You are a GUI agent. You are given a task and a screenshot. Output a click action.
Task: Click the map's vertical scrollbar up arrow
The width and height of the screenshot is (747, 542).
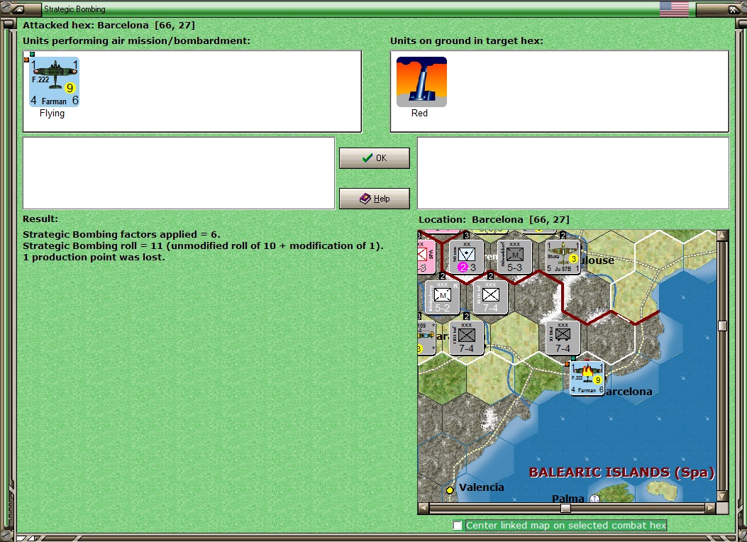[722, 236]
